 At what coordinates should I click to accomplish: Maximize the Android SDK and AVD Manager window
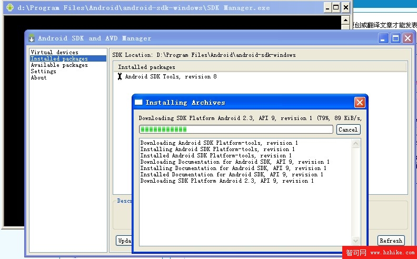click(394, 38)
